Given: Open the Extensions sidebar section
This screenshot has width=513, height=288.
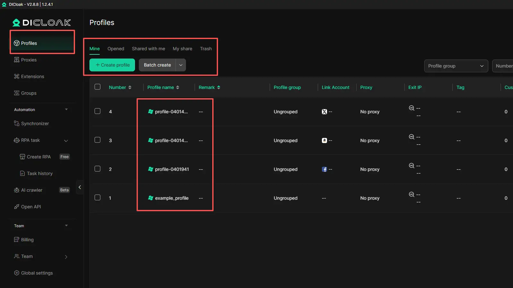Looking at the screenshot, I should point(32,76).
